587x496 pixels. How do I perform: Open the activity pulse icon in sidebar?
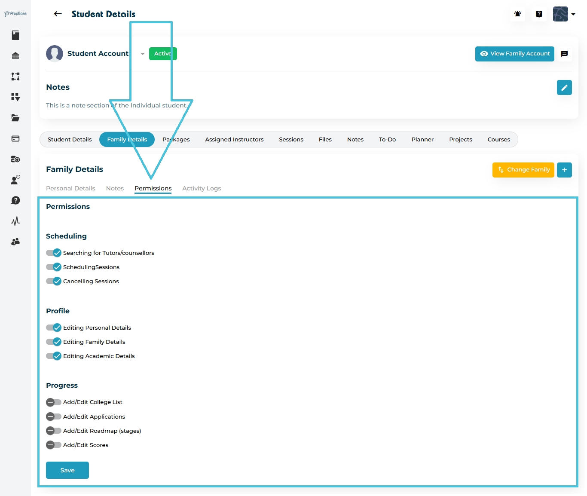coord(15,221)
